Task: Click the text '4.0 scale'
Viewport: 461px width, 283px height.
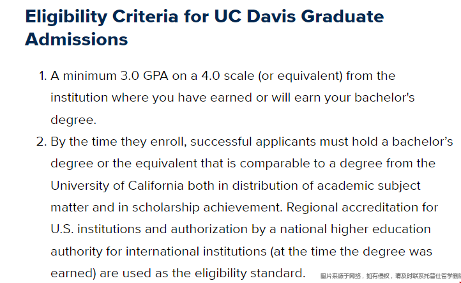Action: point(227,76)
